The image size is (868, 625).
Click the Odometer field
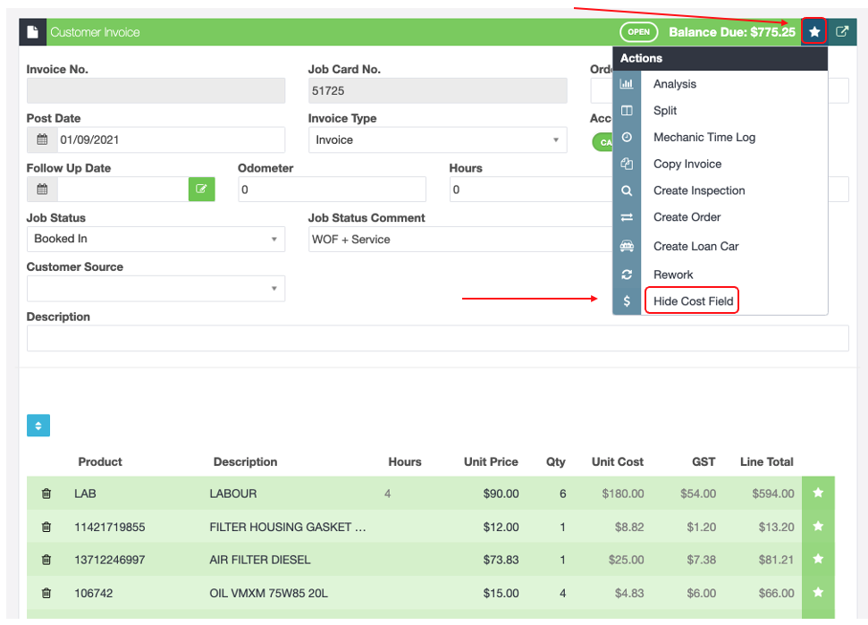click(x=332, y=190)
